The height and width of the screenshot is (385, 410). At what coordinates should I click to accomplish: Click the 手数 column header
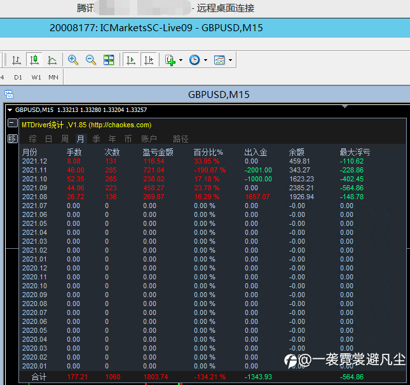click(74, 152)
